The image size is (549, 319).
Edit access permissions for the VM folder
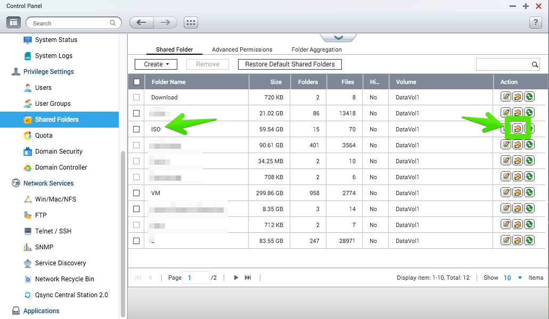[518, 192]
